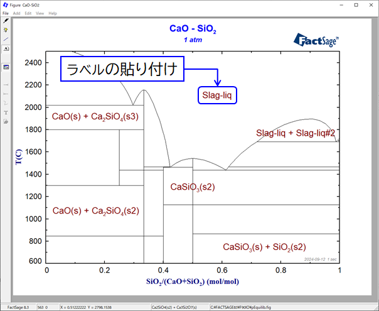Click the greyed tie-line tool
This screenshot has height=311, width=379.
(x=6, y=94)
